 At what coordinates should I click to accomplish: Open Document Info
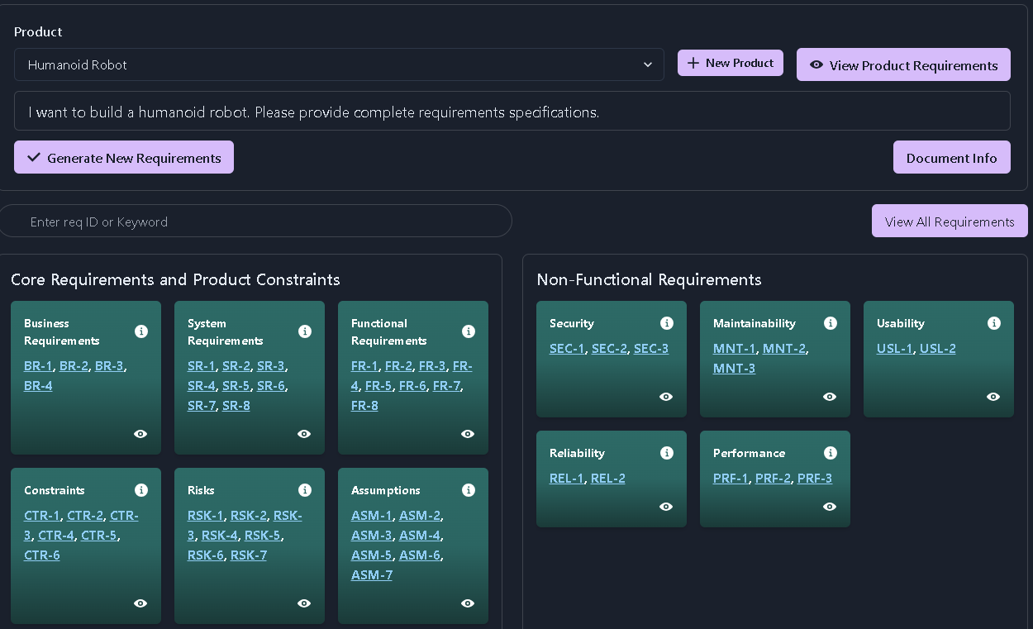(952, 157)
